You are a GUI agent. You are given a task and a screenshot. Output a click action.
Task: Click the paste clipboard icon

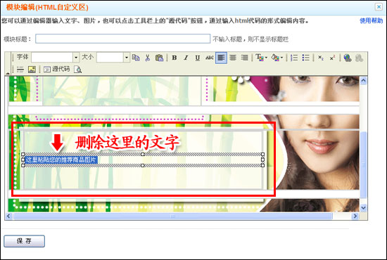pyautogui.click(x=159, y=58)
